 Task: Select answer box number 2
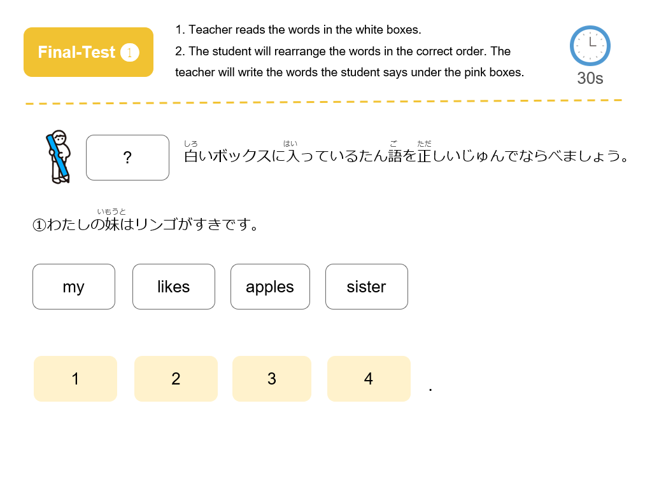coord(176,379)
